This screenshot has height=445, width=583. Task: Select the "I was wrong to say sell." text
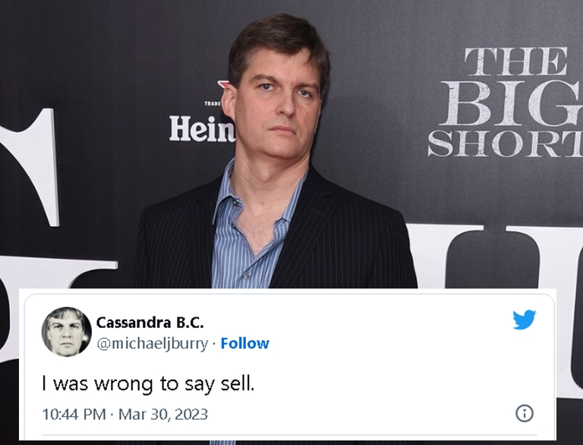(x=148, y=383)
